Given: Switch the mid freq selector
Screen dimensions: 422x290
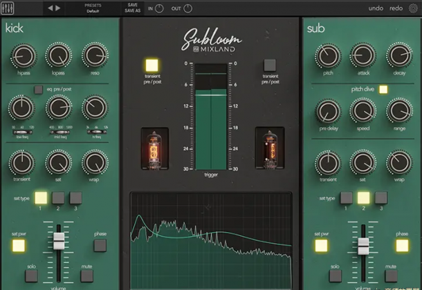Looking at the screenshot, I should (59, 132).
